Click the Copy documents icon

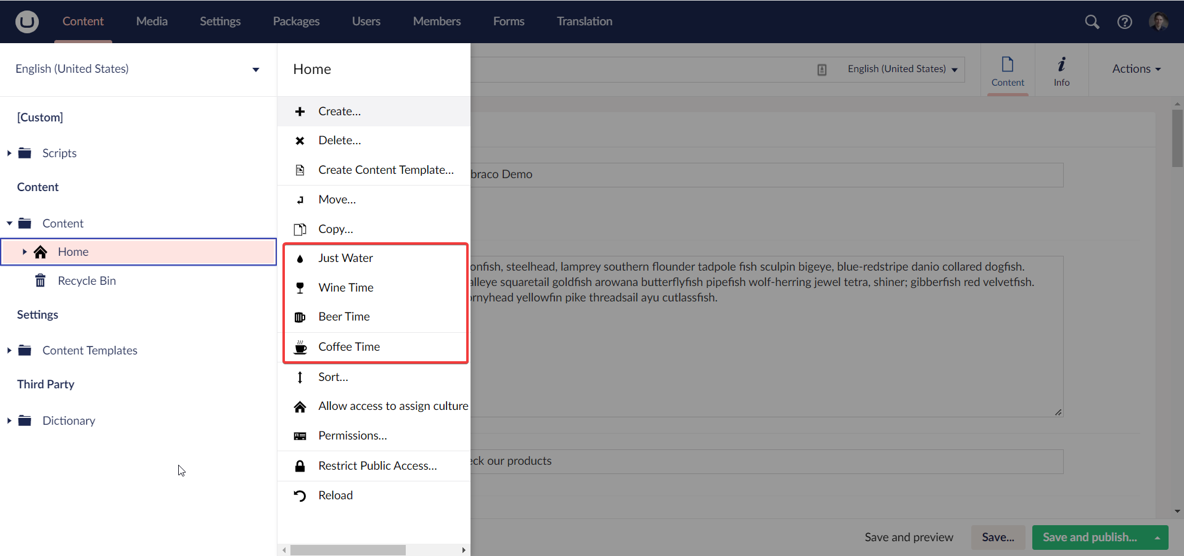tap(300, 229)
